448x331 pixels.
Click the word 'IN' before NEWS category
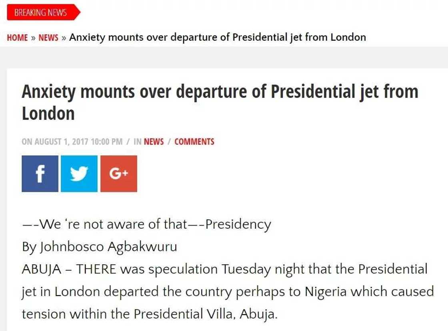(x=138, y=142)
